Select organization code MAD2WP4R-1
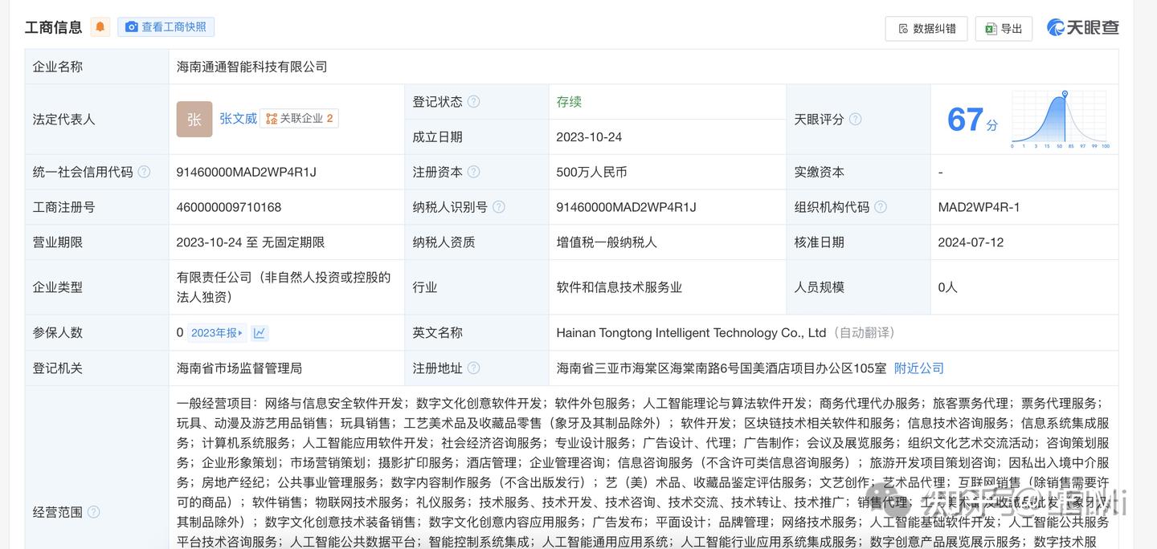This screenshot has height=549, width=1157. point(979,207)
